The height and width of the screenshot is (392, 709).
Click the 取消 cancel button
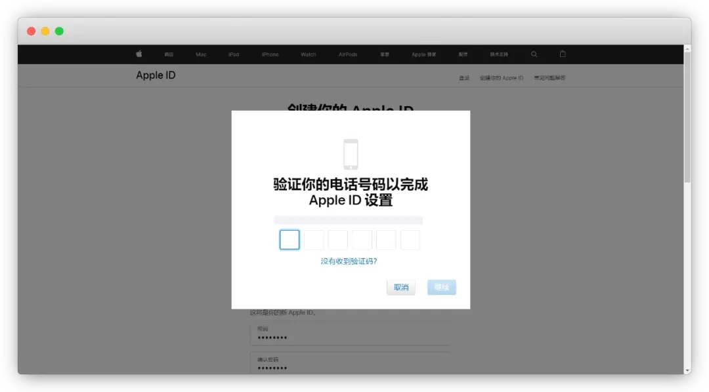[400, 287]
